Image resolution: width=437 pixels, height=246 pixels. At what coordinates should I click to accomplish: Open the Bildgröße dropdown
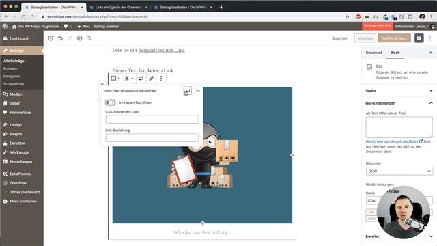pos(399,171)
